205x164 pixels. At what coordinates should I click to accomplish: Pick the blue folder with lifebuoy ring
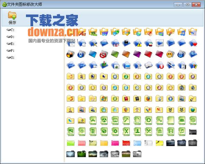pyautogui.click(x=115, y=43)
